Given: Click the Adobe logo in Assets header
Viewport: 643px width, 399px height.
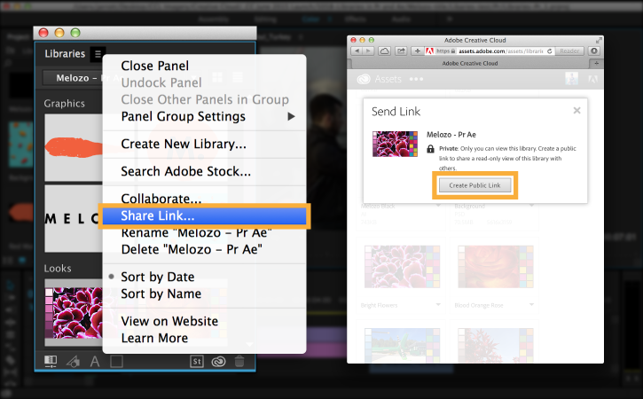Looking at the screenshot, I should [593, 79].
